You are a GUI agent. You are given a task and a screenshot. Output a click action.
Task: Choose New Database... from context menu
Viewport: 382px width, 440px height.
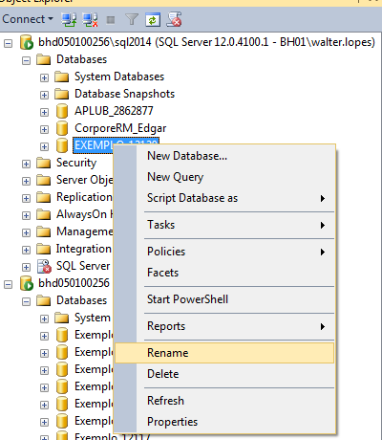tap(224, 156)
